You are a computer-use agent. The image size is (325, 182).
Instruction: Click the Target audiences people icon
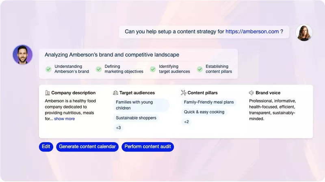[x=115, y=93]
